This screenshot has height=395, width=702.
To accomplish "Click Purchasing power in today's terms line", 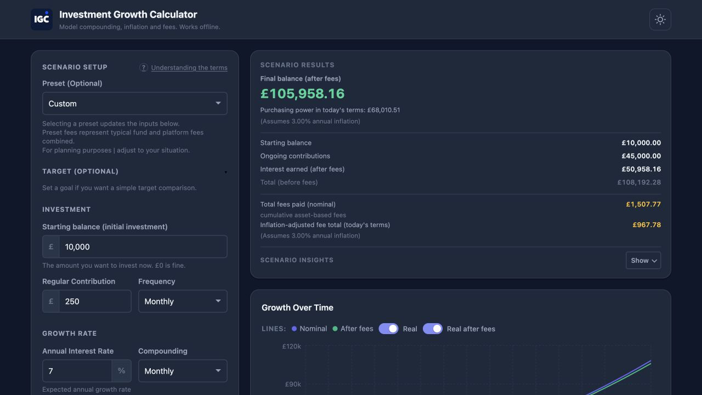I will coord(330,110).
